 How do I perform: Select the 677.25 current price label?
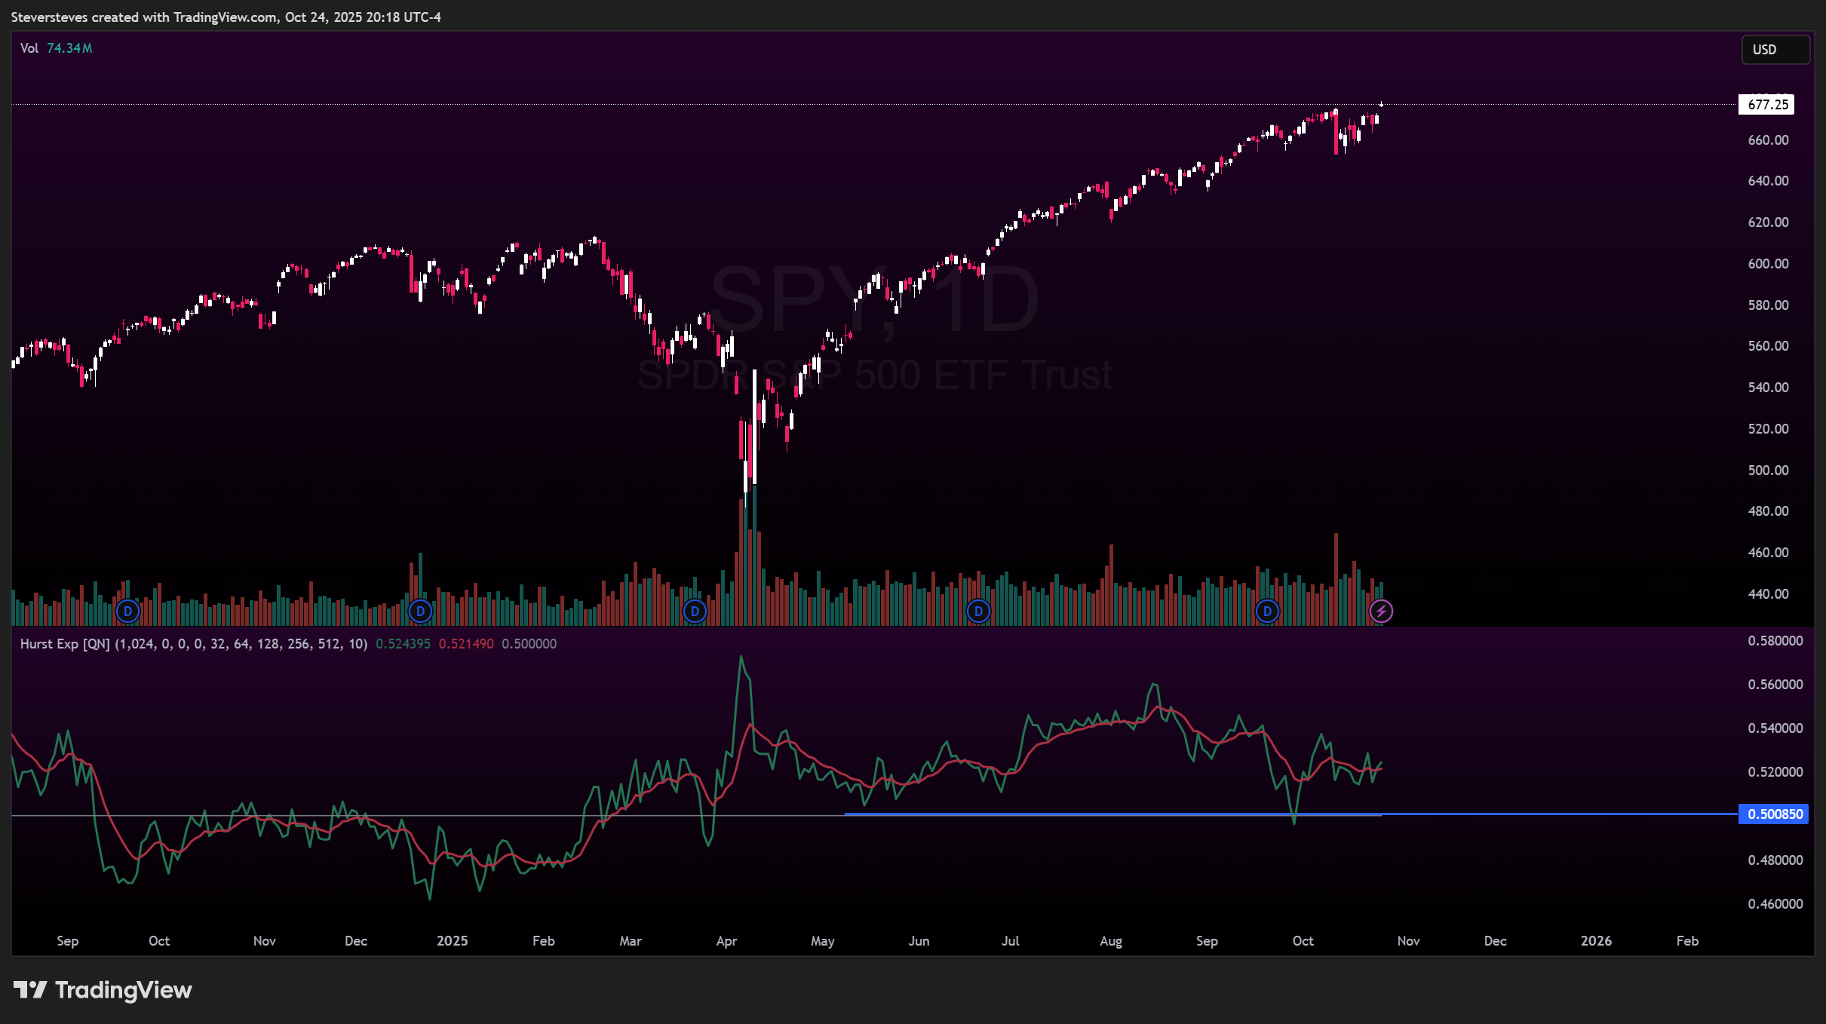pos(1766,104)
